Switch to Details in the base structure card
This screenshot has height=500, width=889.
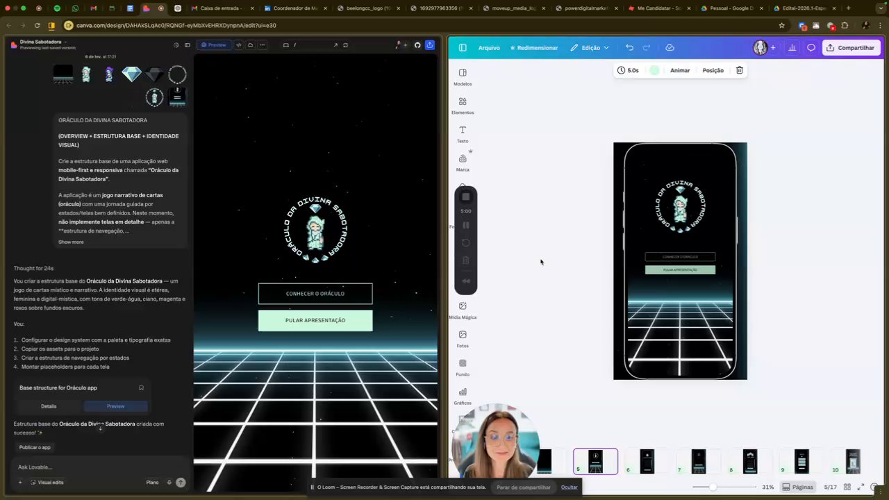pos(49,406)
